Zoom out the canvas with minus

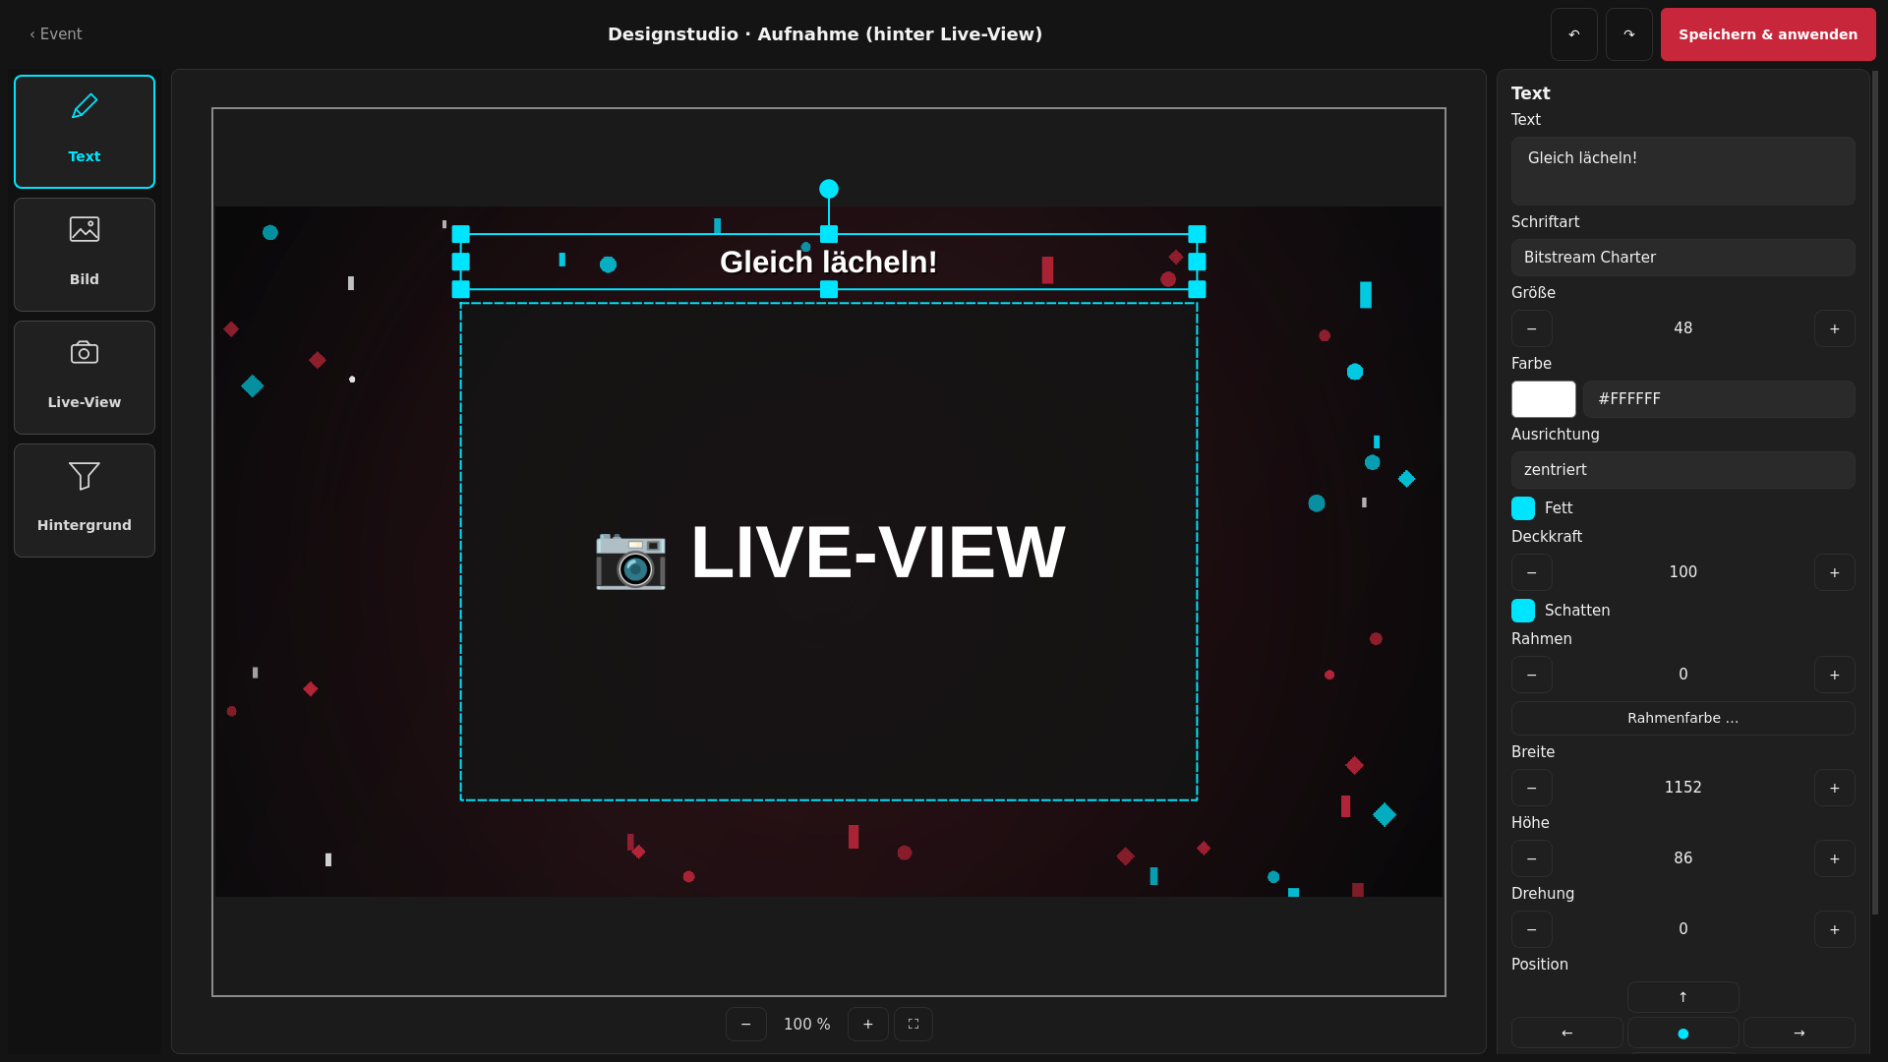[746, 1025]
